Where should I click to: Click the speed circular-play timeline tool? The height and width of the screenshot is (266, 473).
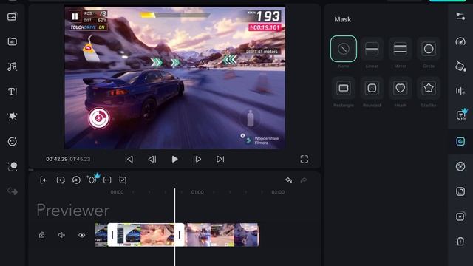pos(76,180)
